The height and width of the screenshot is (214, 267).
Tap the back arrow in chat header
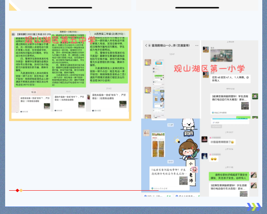tap(145, 45)
